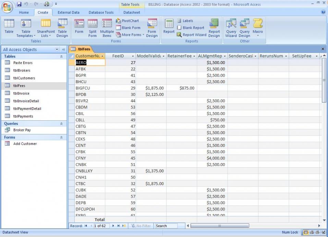Create a Multiple Items form

click(107, 28)
